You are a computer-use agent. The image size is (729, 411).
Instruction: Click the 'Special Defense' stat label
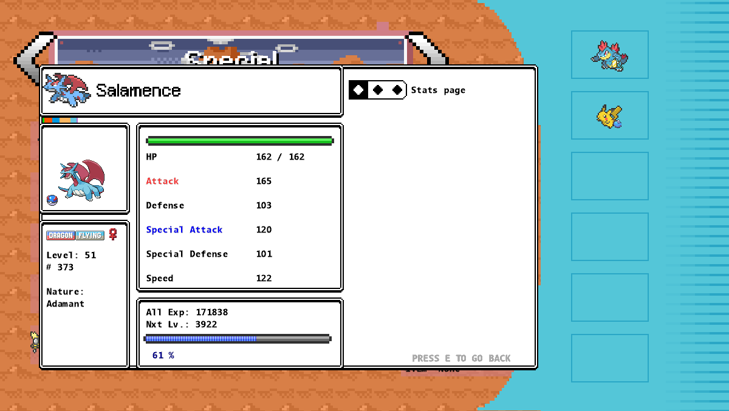coord(187,254)
